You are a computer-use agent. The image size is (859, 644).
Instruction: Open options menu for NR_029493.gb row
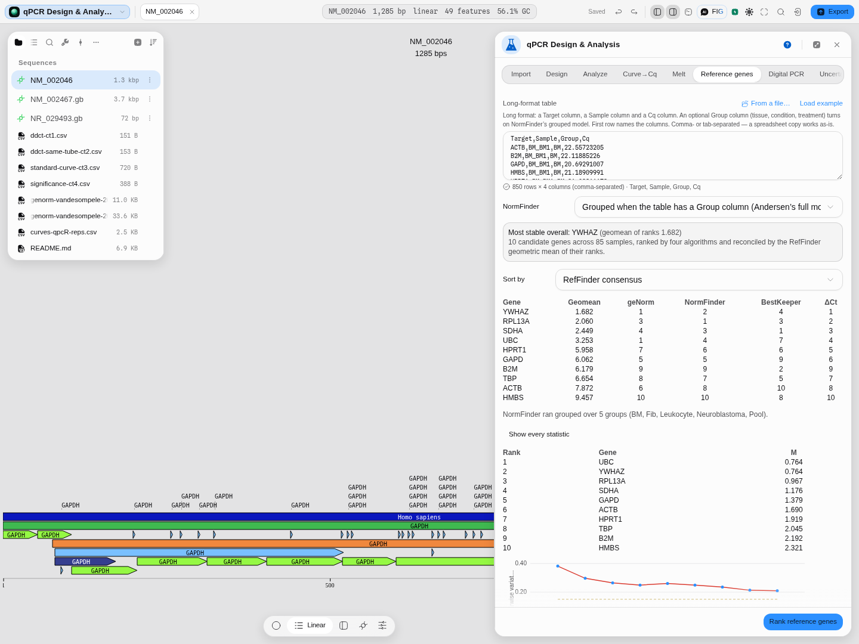(x=150, y=118)
